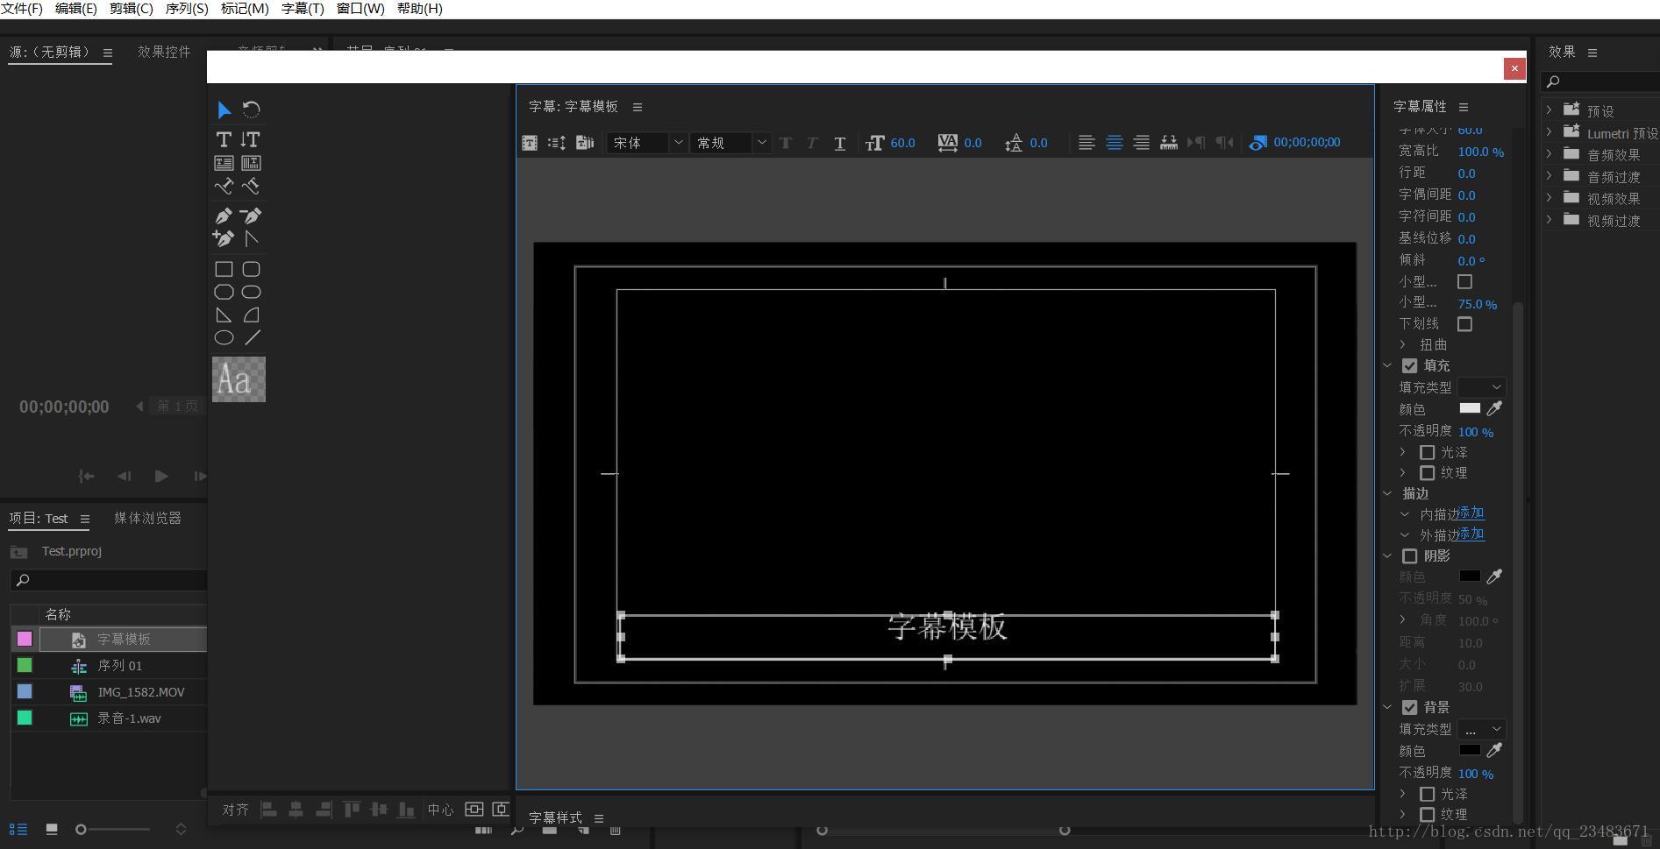Click the white fill color swatch
The image size is (1660, 849).
pos(1470,408)
